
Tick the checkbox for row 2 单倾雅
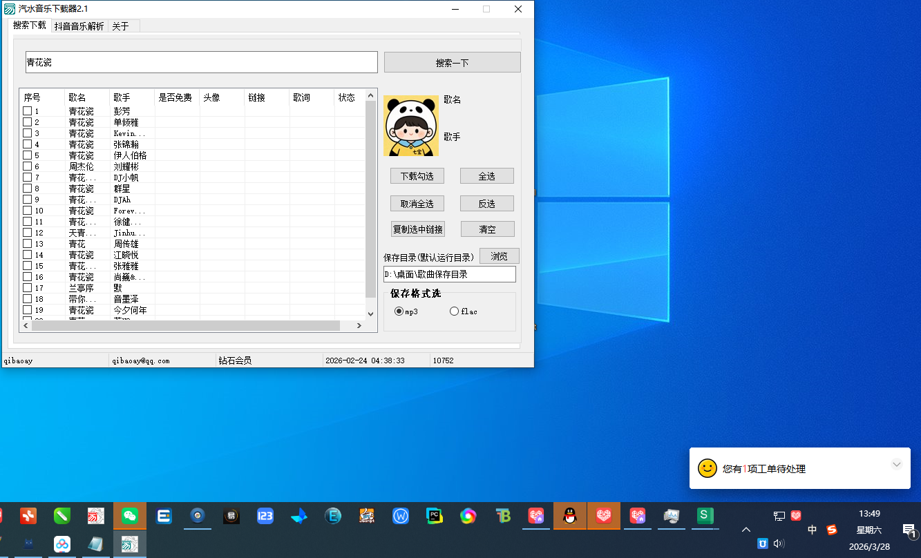click(28, 122)
